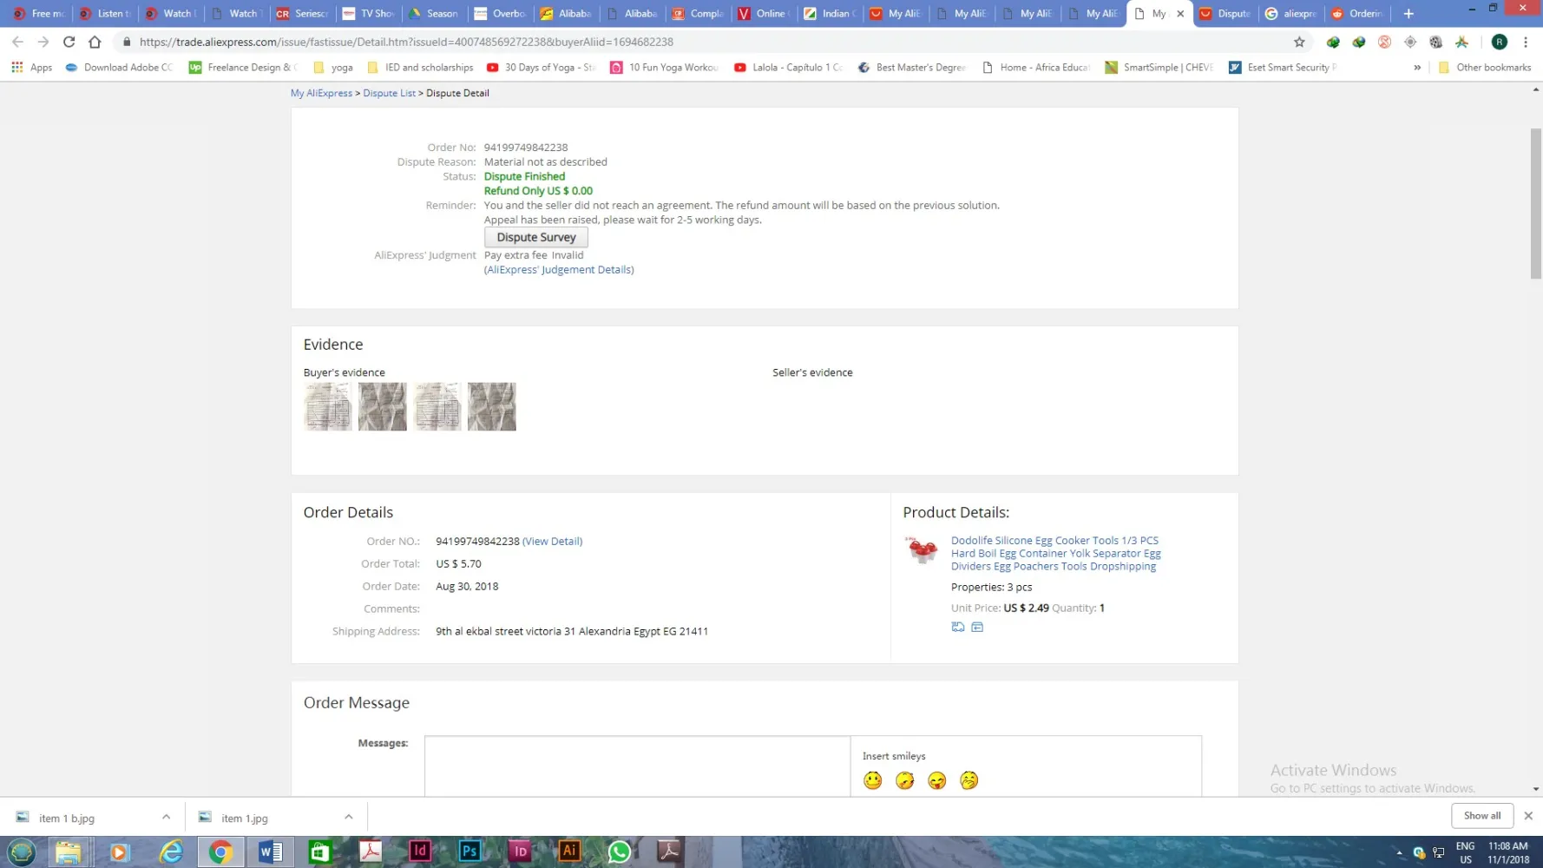
Task: Click the bookmark star icon in address bar
Action: [x=1299, y=42]
